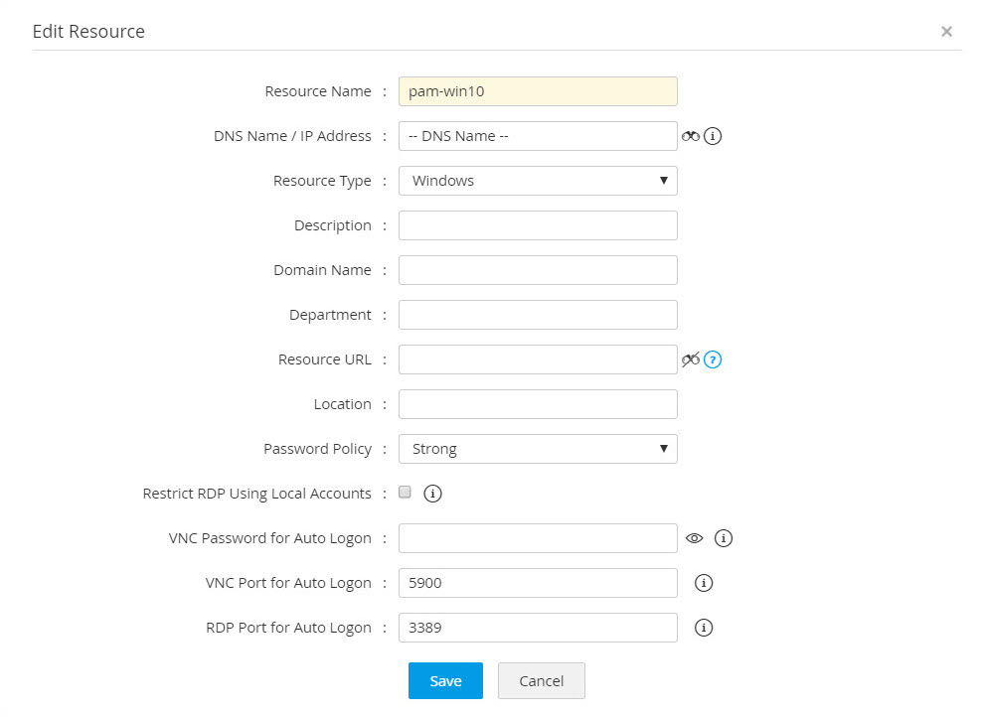
Task: Click the Resource Name input field
Action: [538, 91]
